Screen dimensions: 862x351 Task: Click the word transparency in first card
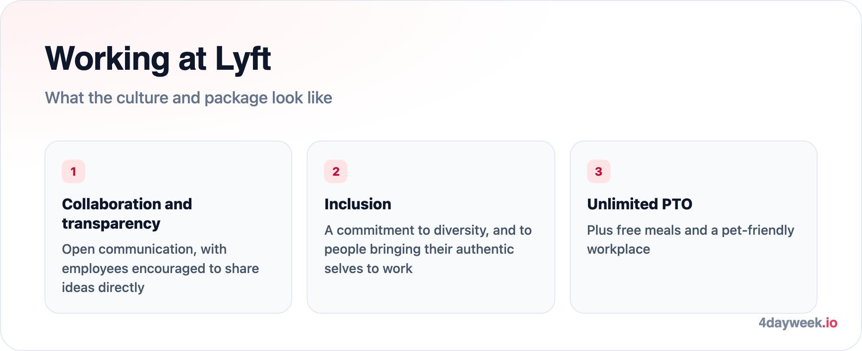(111, 224)
